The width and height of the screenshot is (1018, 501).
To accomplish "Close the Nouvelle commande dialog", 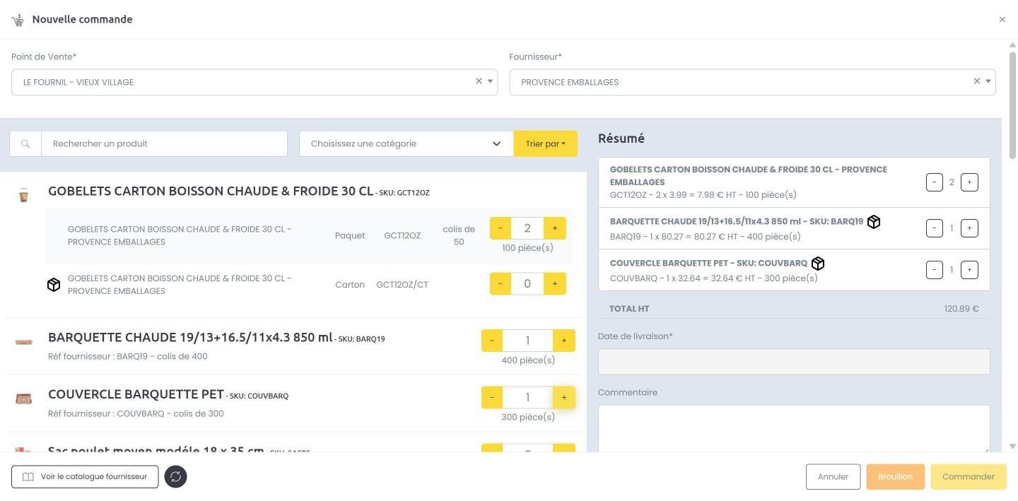I will coord(1002,20).
